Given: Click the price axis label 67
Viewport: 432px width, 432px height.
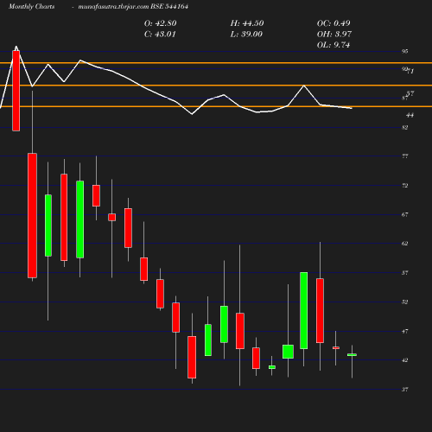Looking at the screenshot, I should tap(405, 214).
